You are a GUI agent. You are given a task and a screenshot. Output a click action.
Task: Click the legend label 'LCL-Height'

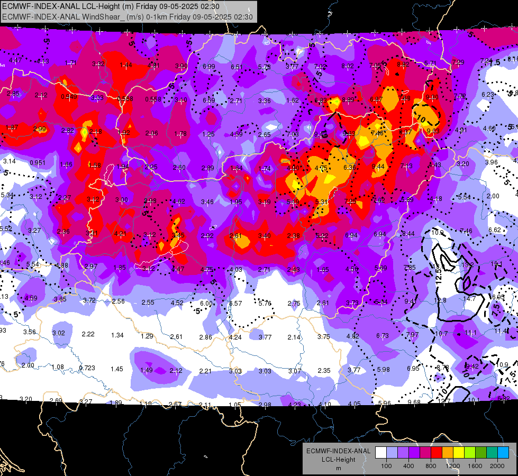[x=338, y=460]
